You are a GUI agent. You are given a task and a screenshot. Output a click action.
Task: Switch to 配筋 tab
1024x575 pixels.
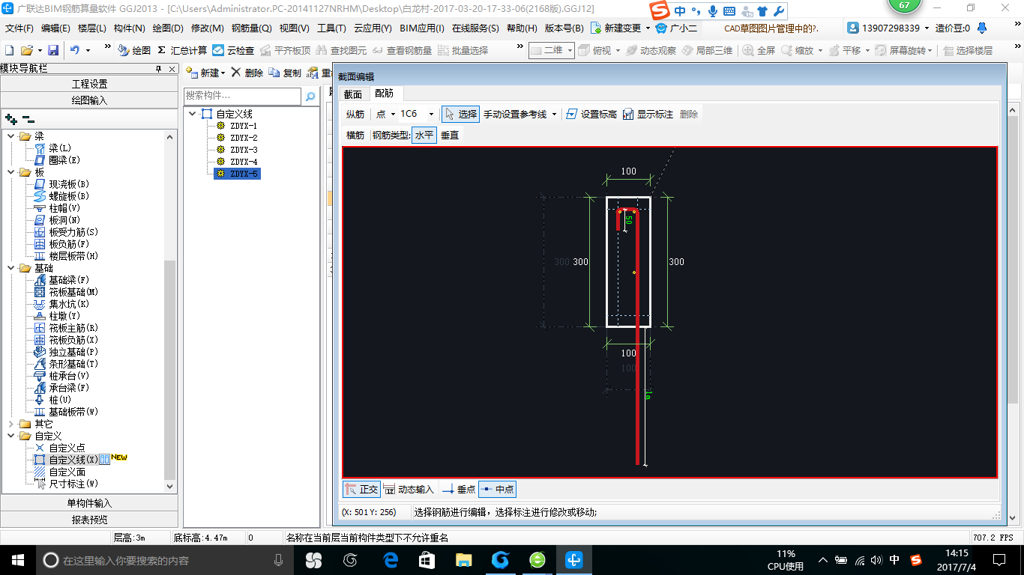(x=385, y=94)
